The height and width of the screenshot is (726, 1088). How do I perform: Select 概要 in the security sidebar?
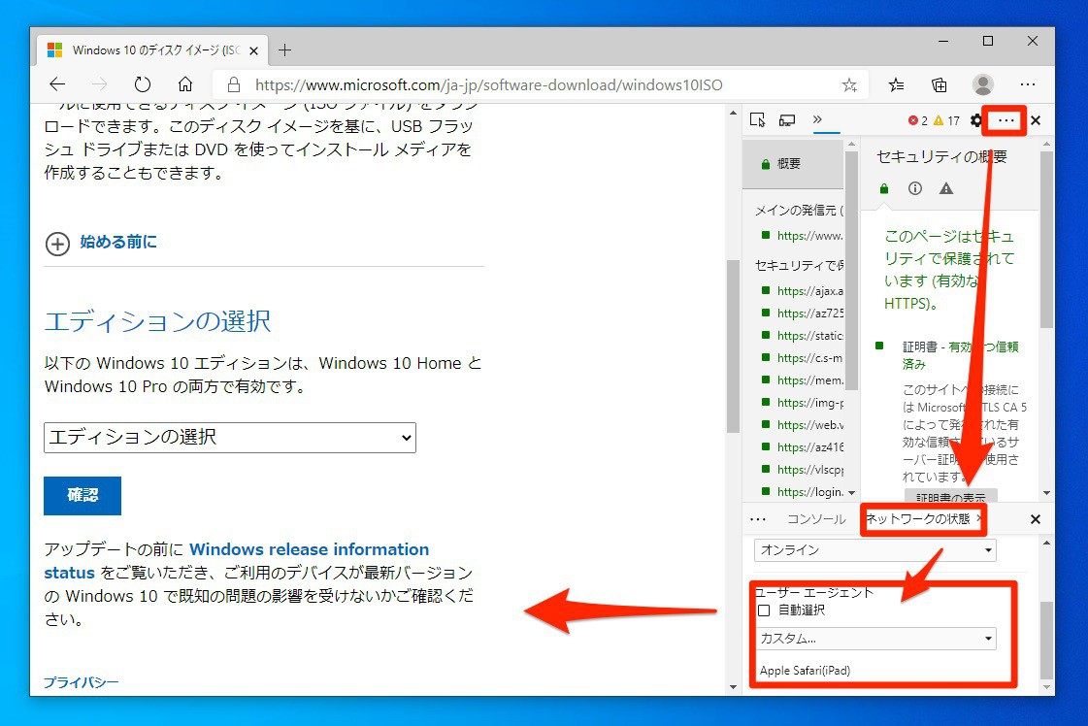(793, 164)
